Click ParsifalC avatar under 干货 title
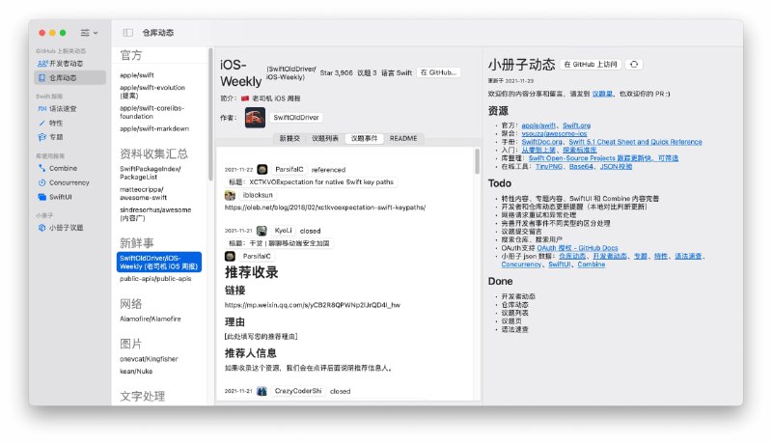Image resolution: width=772 pixels, height=444 pixels. point(230,257)
